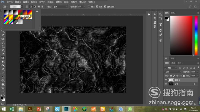
Task: Select the Layer 1 thumbnail
Action: [171, 80]
